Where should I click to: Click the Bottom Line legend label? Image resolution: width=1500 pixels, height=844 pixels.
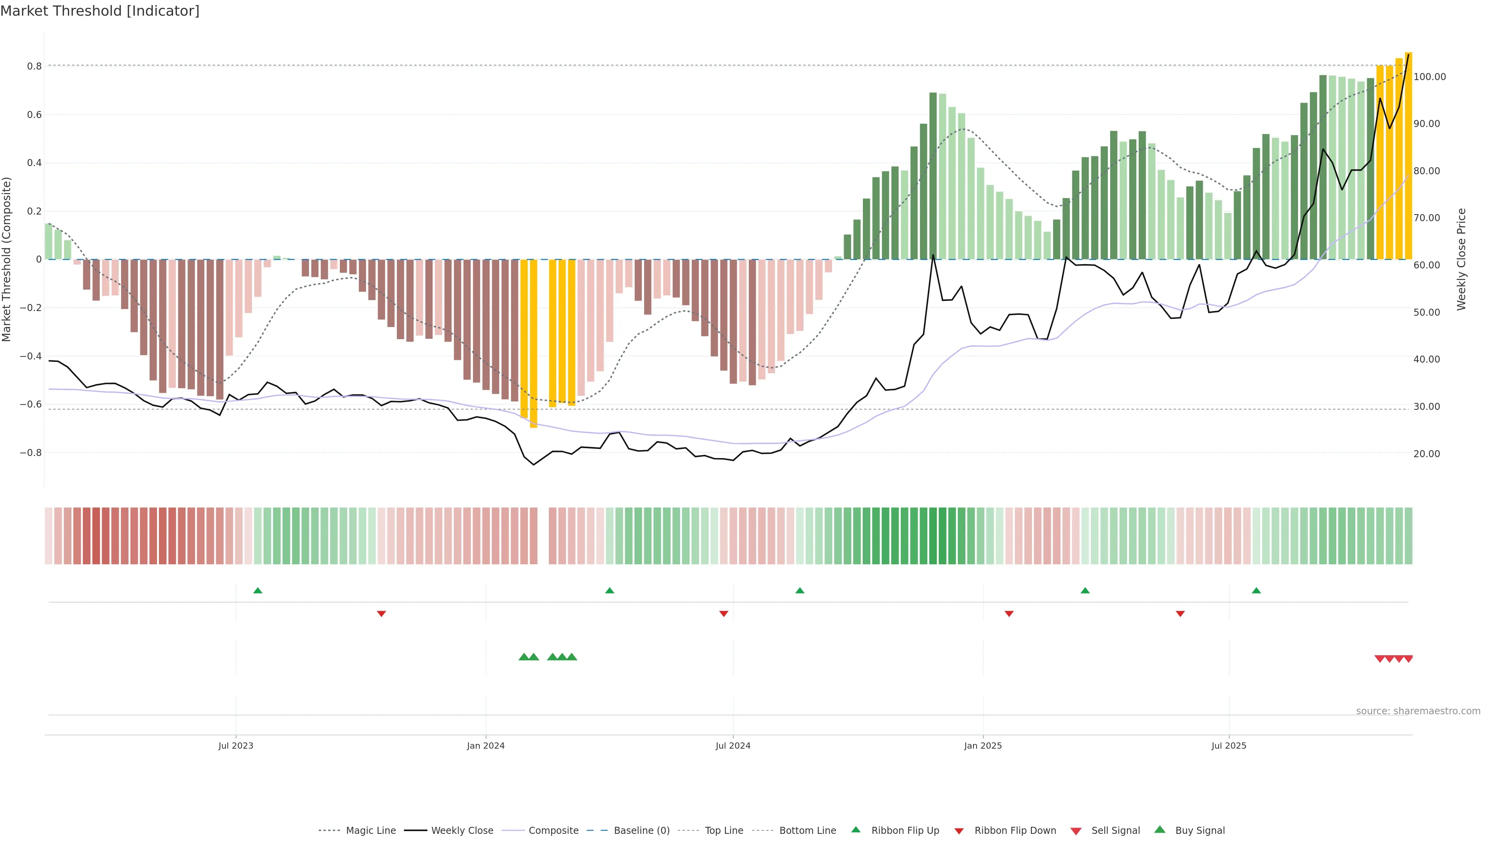[807, 831]
